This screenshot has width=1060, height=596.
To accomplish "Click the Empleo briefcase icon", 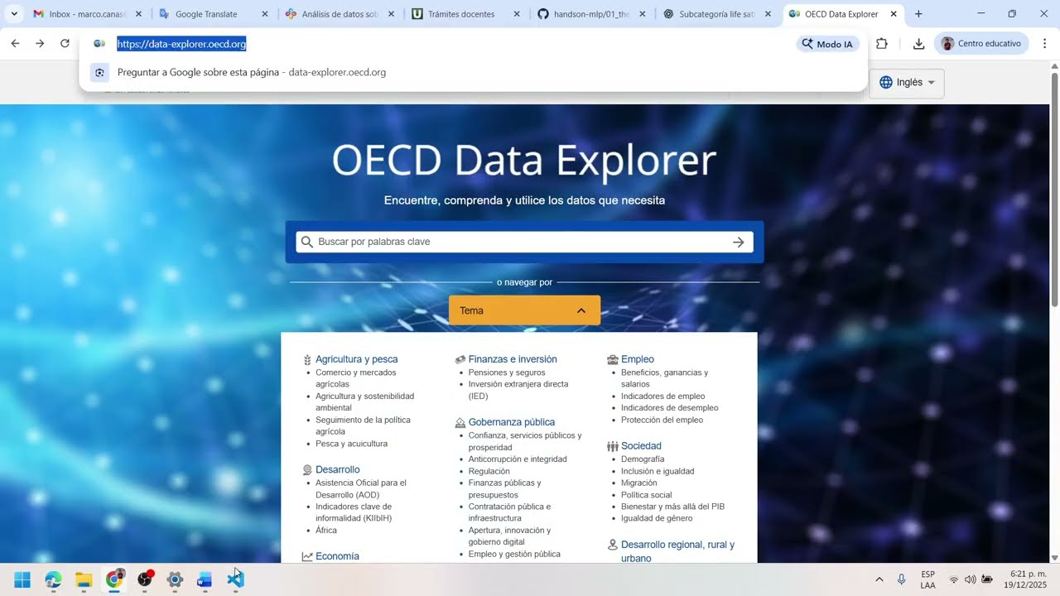I will (x=613, y=360).
